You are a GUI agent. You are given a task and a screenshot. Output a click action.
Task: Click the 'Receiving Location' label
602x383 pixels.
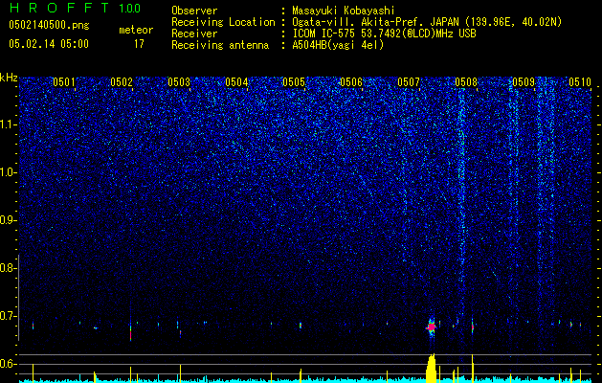[223, 22]
